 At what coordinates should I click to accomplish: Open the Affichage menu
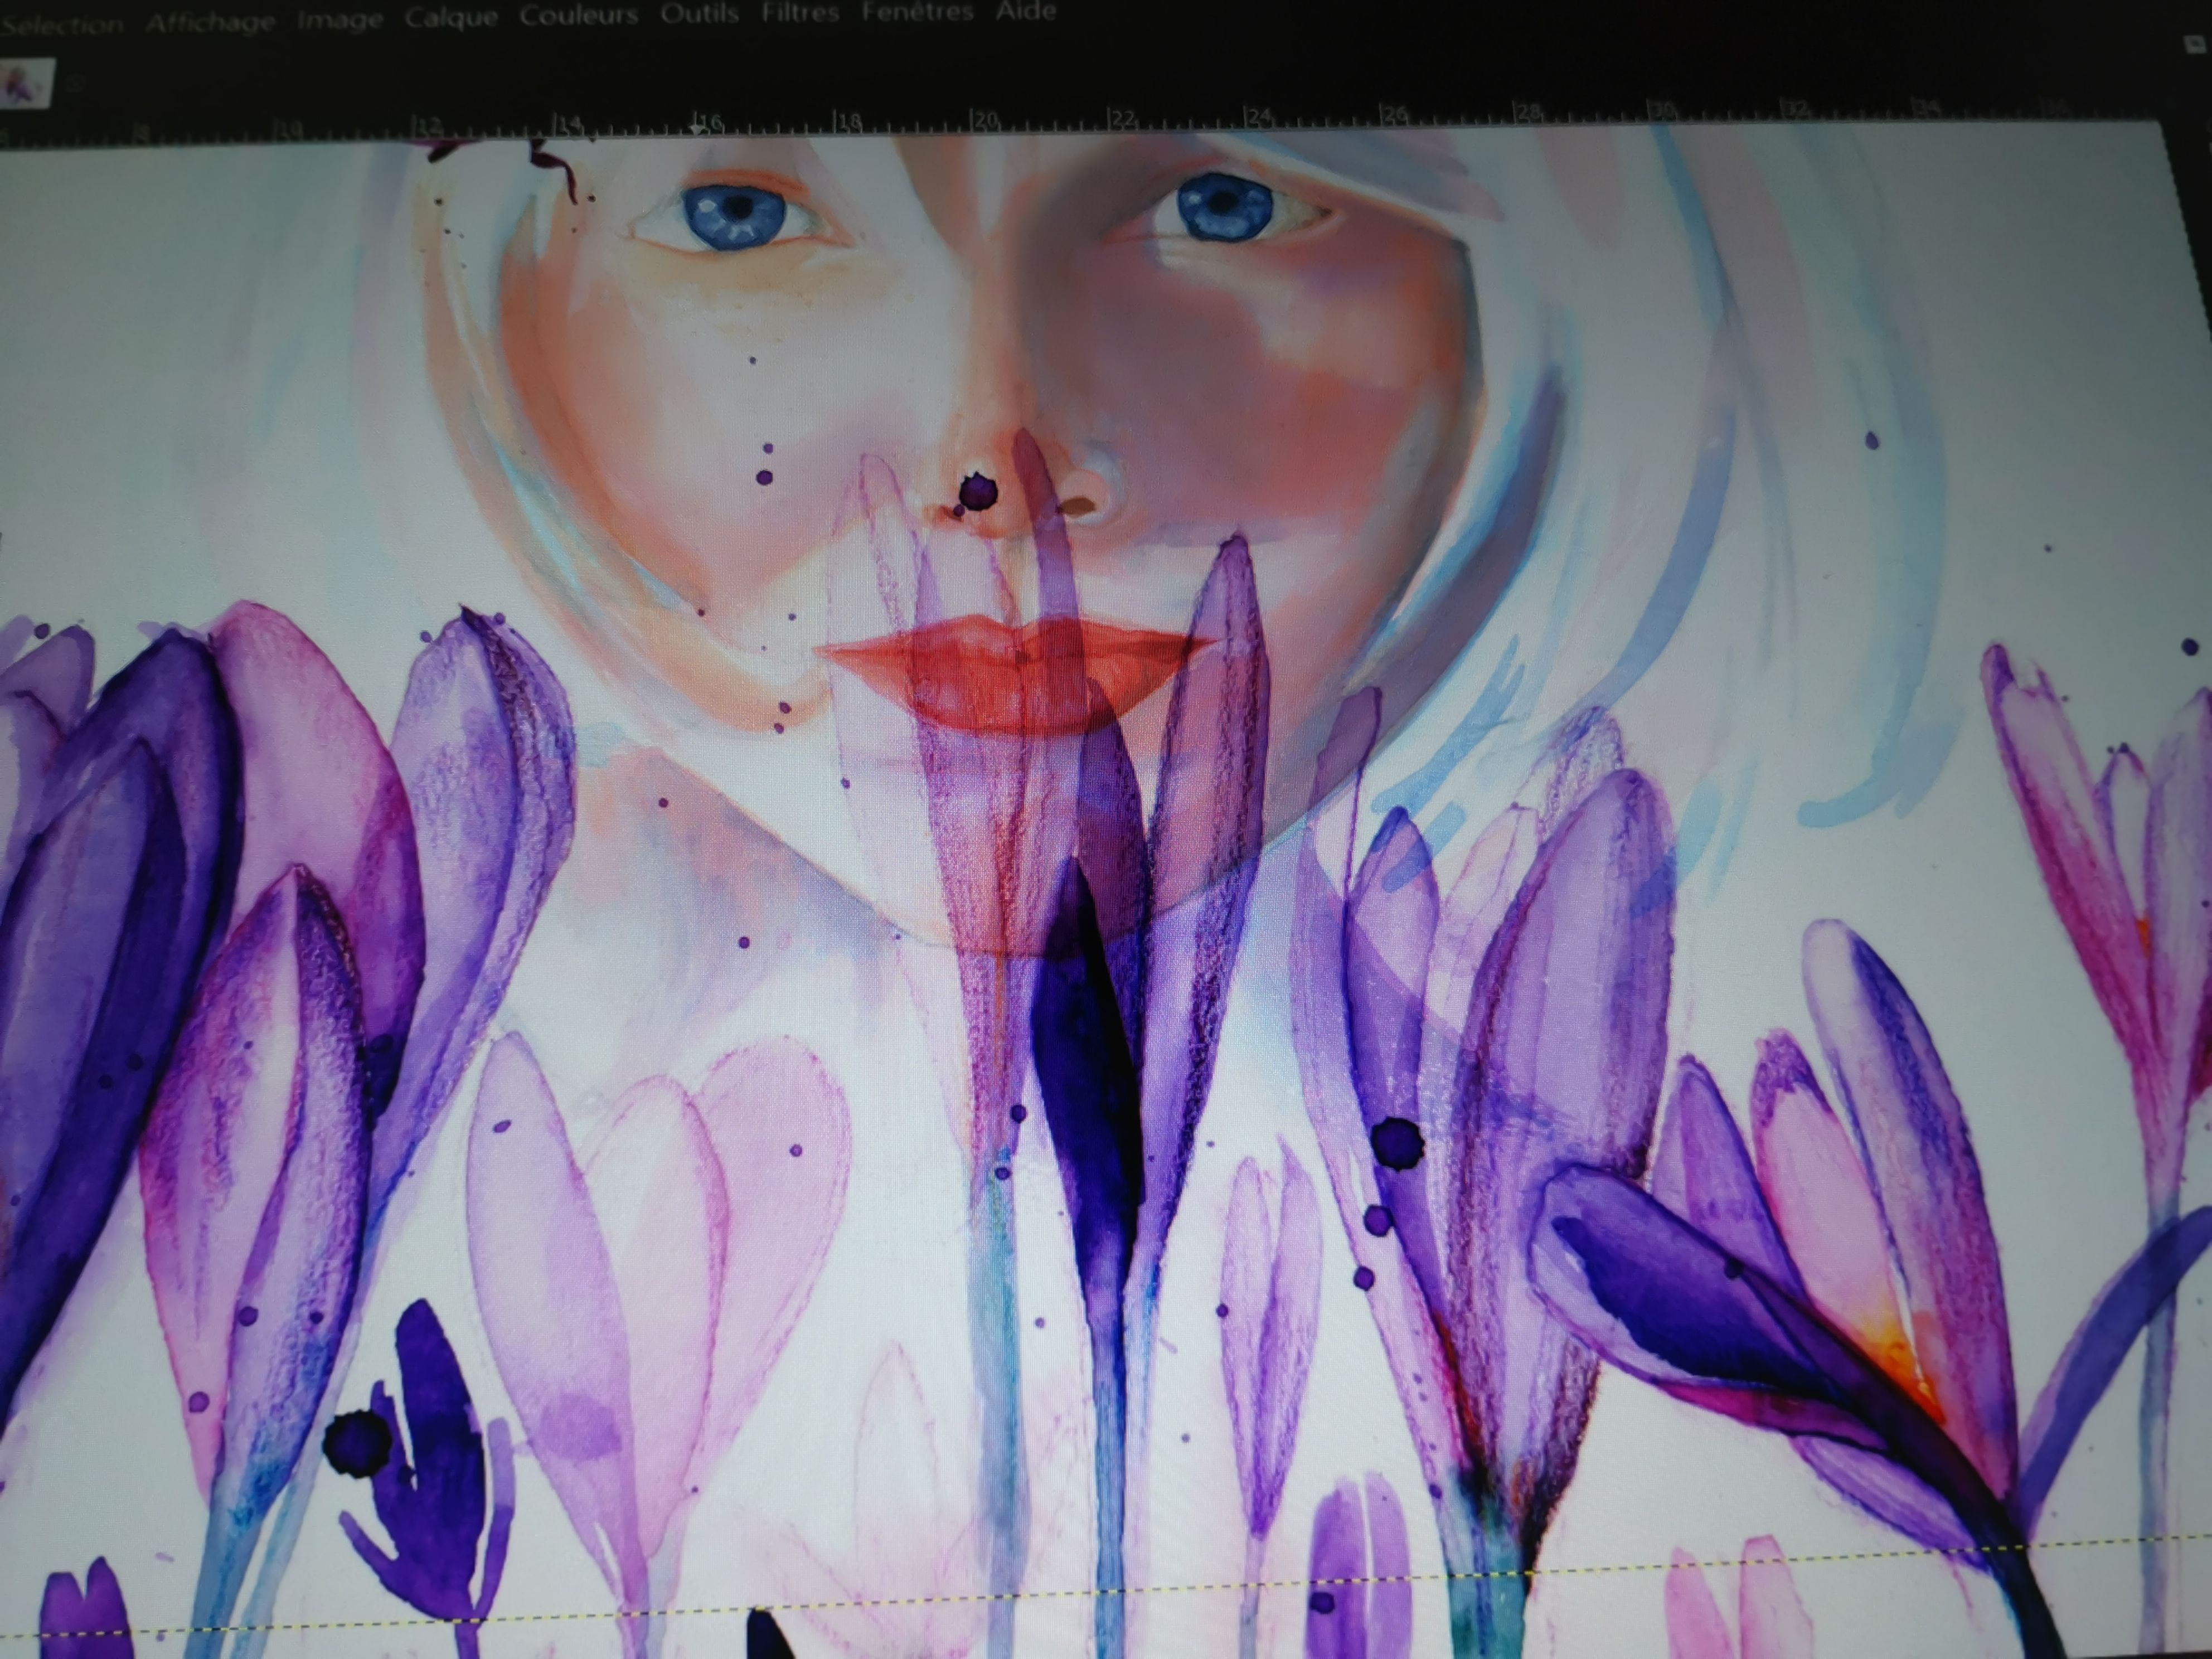209,21
